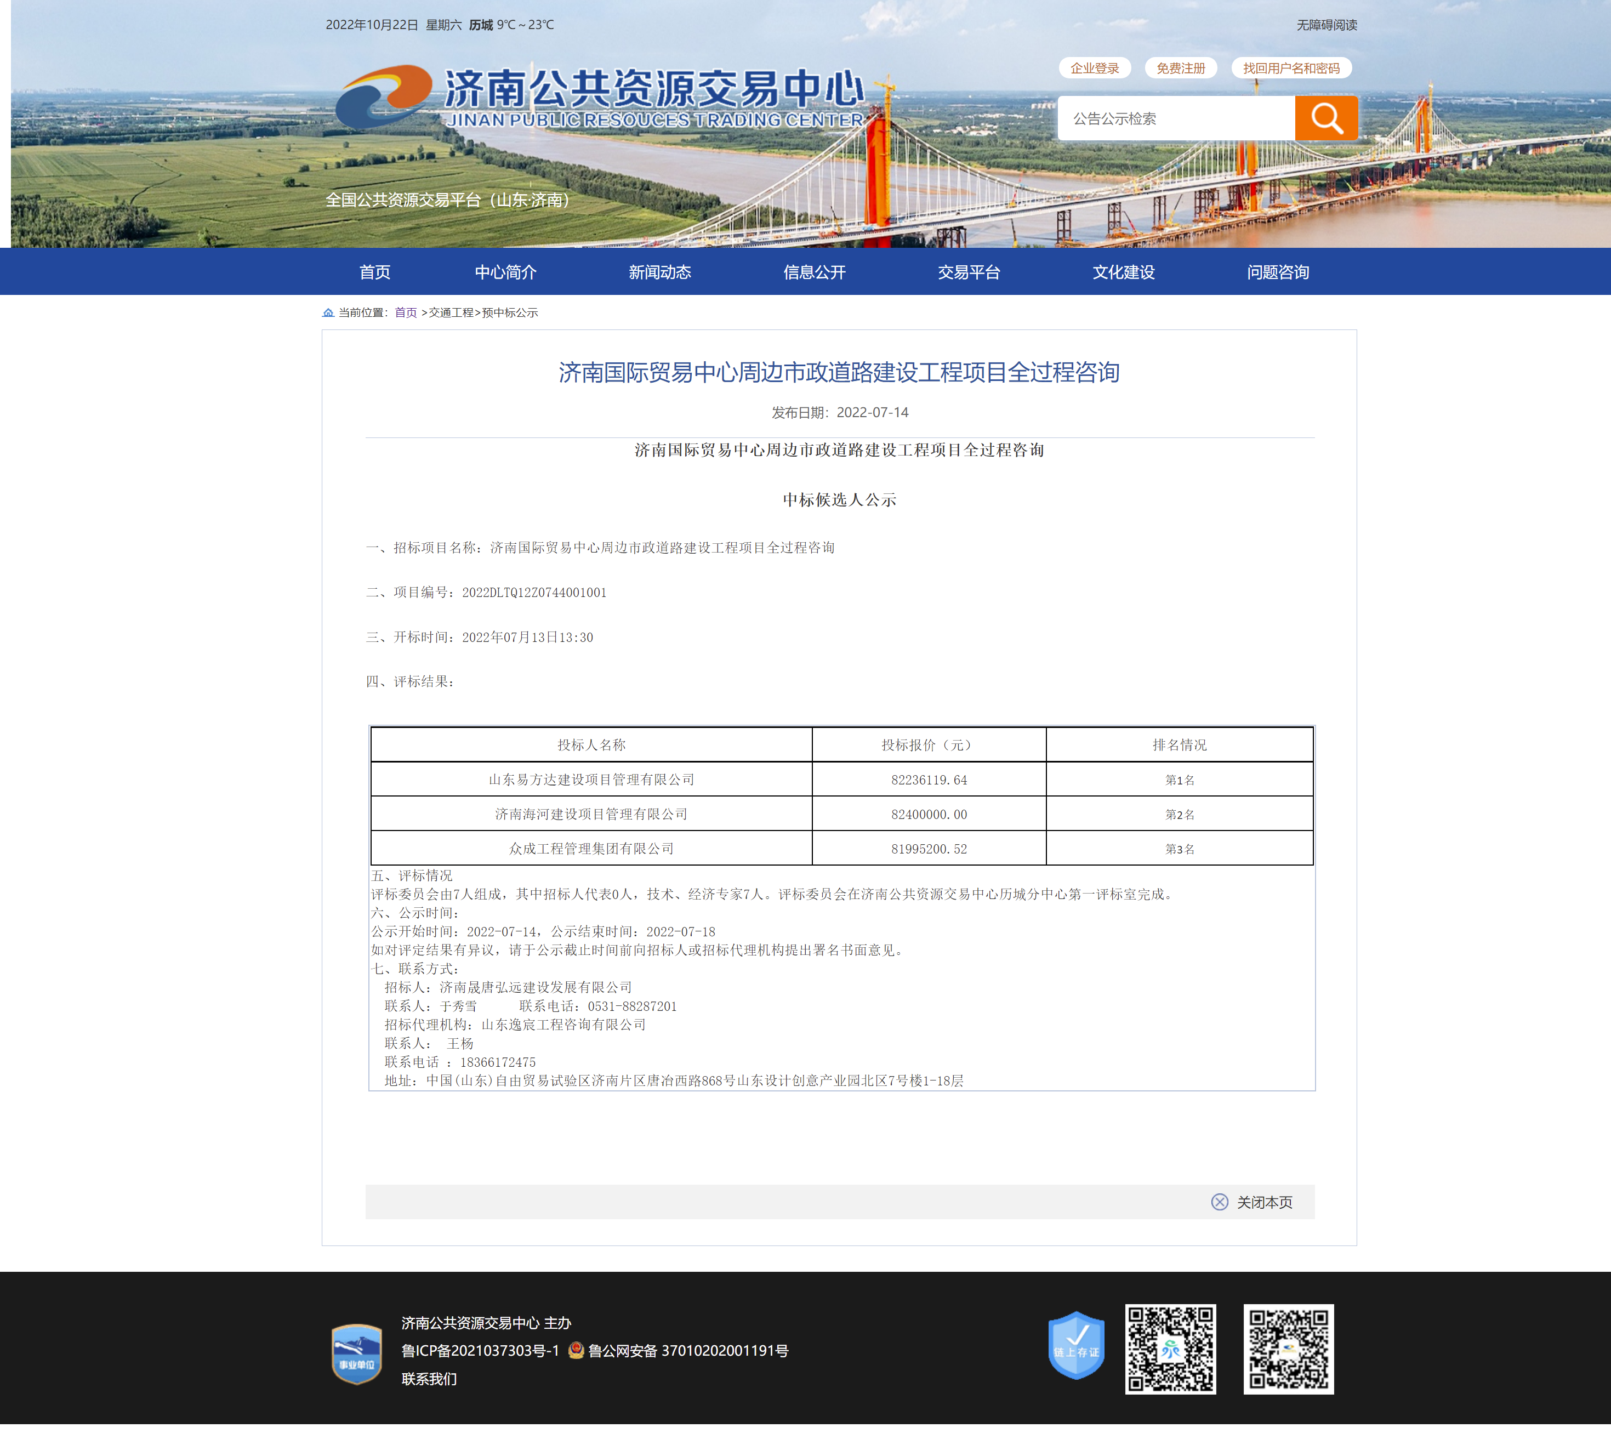Click the 开标时间 2022年07月13日13:30 line

(x=479, y=637)
